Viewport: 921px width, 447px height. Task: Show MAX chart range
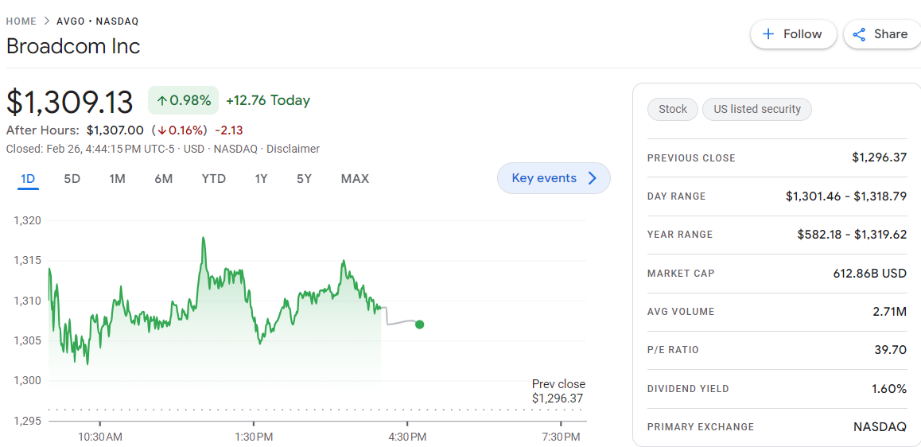[x=355, y=179]
